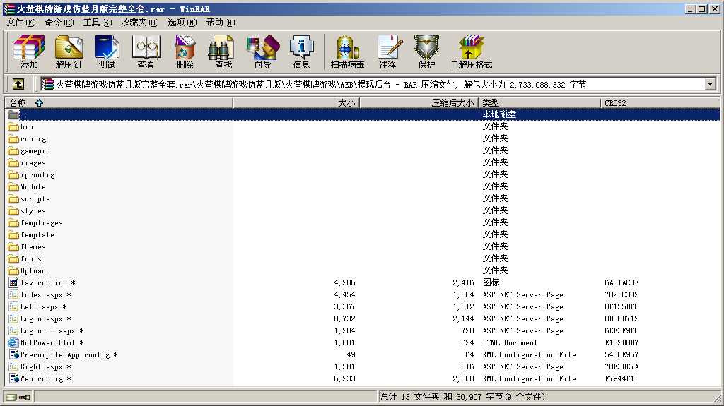Click the window resize grip corner
This screenshot has width=724, height=406.
tap(717, 399)
